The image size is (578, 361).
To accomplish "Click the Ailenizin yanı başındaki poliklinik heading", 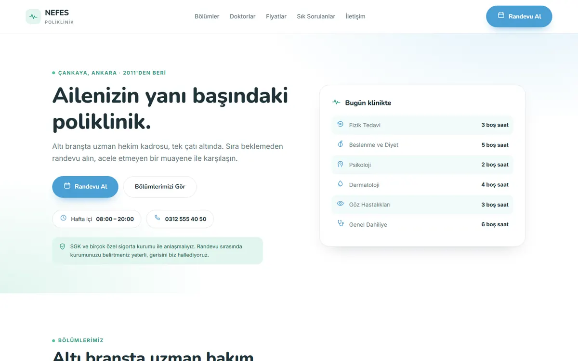I will [170, 109].
